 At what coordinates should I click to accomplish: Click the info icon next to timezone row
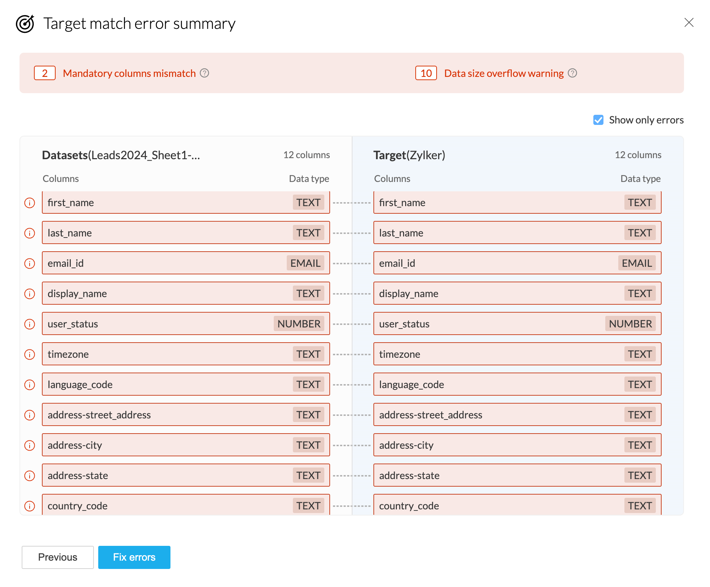30,355
